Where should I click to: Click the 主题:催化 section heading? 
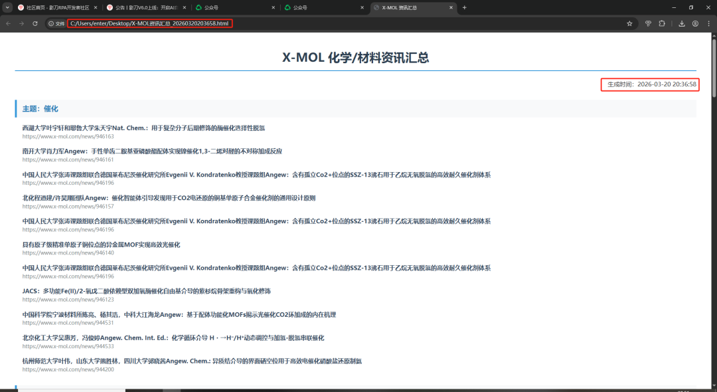pyautogui.click(x=40, y=109)
